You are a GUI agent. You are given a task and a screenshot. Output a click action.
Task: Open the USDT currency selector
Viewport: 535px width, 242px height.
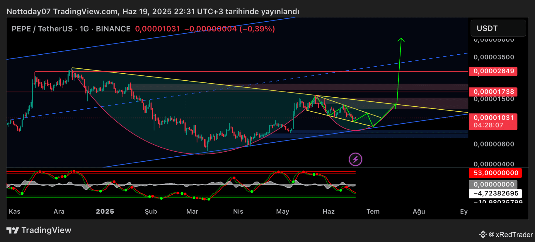point(498,28)
